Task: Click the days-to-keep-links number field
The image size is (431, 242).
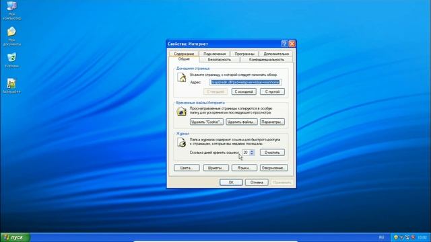Action: (246, 153)
